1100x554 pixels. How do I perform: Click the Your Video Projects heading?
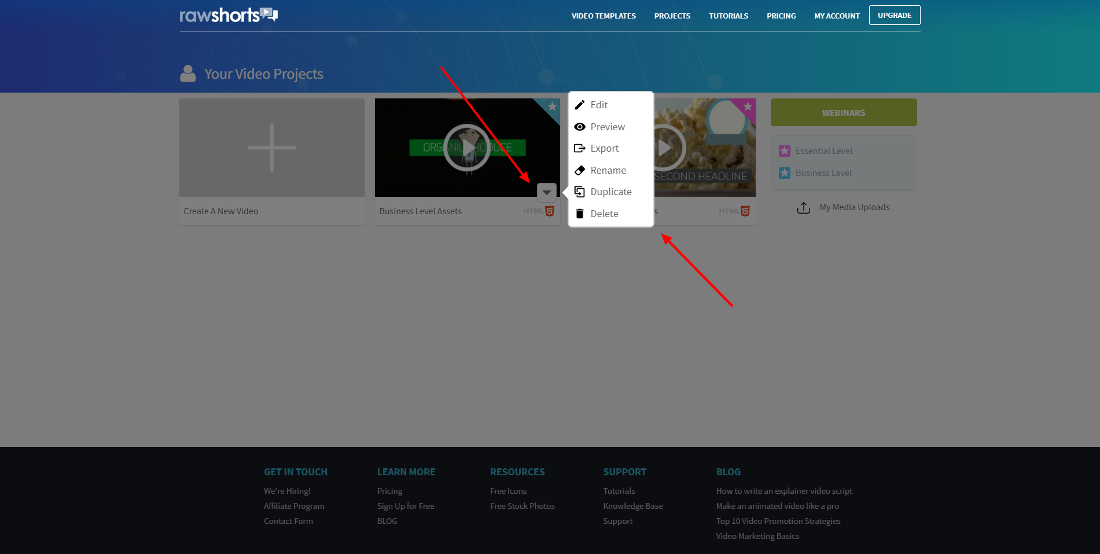coord(264,74)
